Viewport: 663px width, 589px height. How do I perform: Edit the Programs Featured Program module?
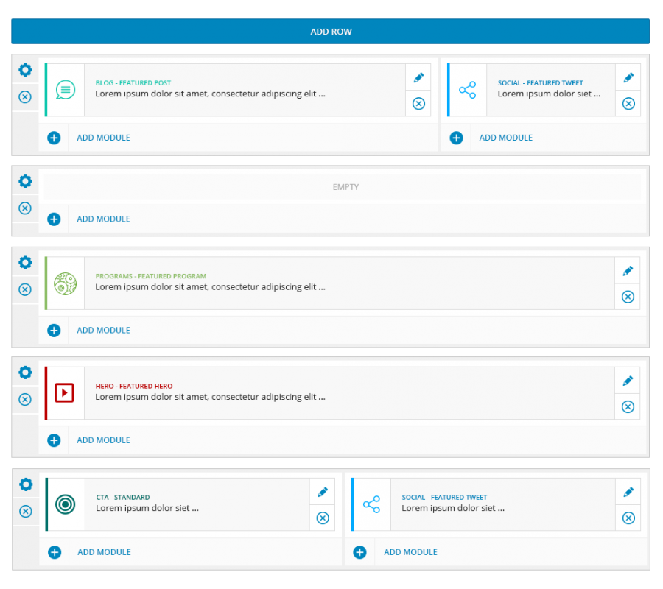coord(628,270)
